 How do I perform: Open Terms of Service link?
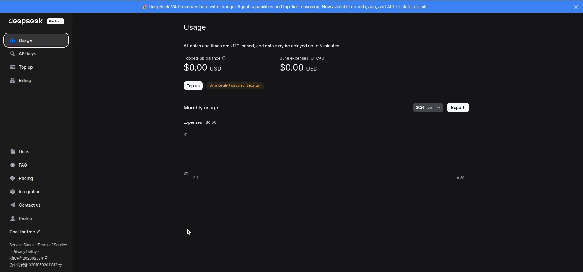52,245
